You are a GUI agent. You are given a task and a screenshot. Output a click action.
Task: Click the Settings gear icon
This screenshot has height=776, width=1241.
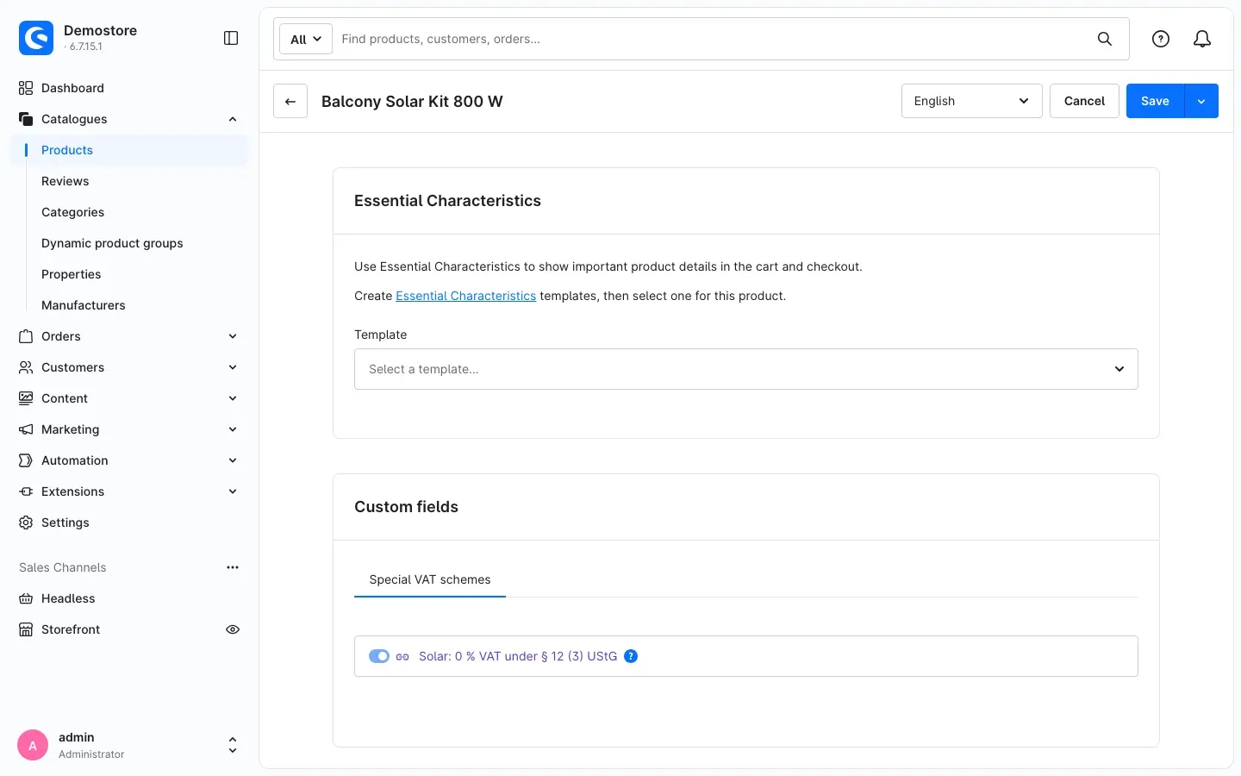coord(26,523)
